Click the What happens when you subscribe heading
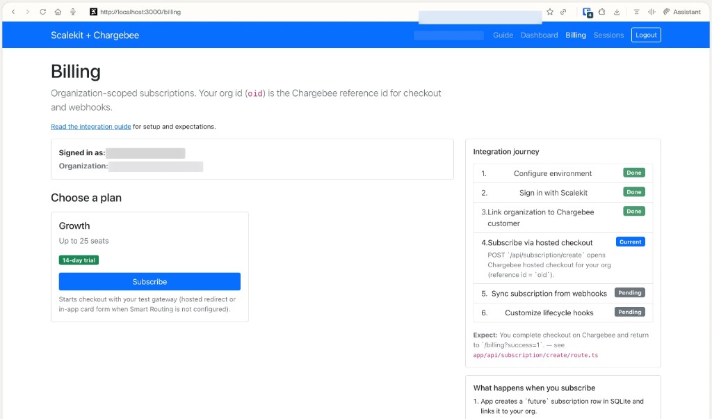This screenshot has width=712, height=419. click(x=534, y=388)
